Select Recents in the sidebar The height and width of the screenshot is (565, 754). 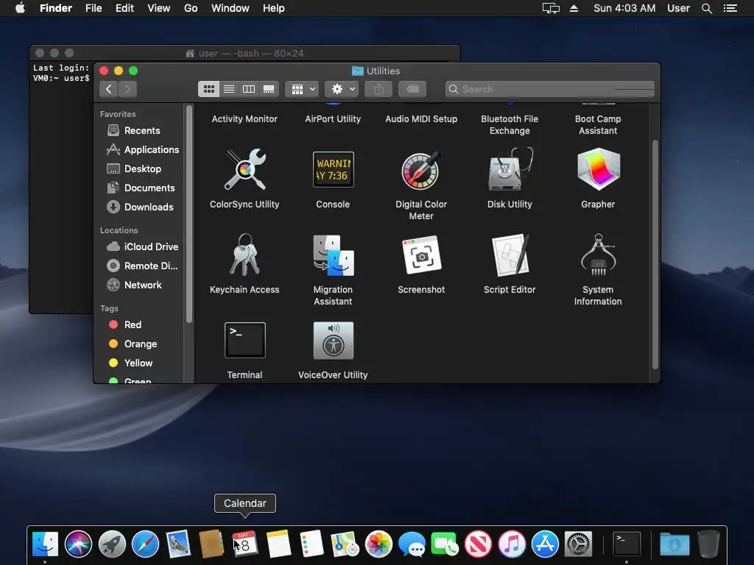click(x=139, y=131)
